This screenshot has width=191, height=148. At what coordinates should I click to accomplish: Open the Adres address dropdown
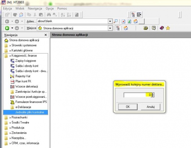click(110, 21)
